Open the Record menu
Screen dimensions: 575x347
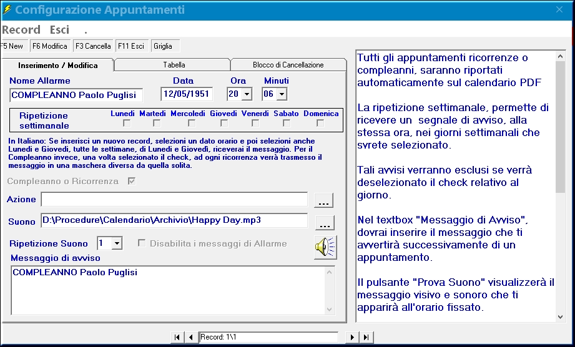coord(21,30)
